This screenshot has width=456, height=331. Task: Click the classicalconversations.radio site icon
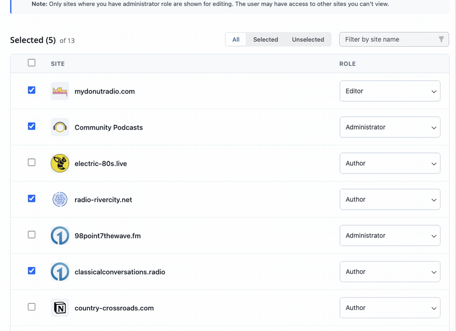click(x=60, y=272)
